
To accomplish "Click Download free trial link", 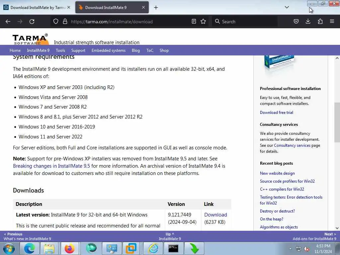I will point(277,112).
